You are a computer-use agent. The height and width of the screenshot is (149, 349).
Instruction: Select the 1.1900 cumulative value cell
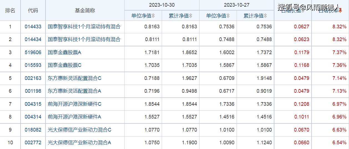(189, 143)
